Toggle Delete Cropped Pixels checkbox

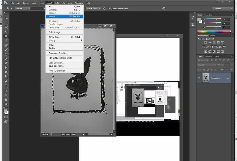(x=110, y=9)
